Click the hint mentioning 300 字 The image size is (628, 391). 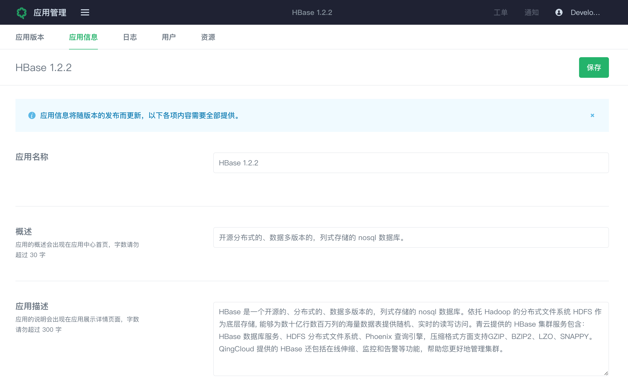click(x=77, y=324)
